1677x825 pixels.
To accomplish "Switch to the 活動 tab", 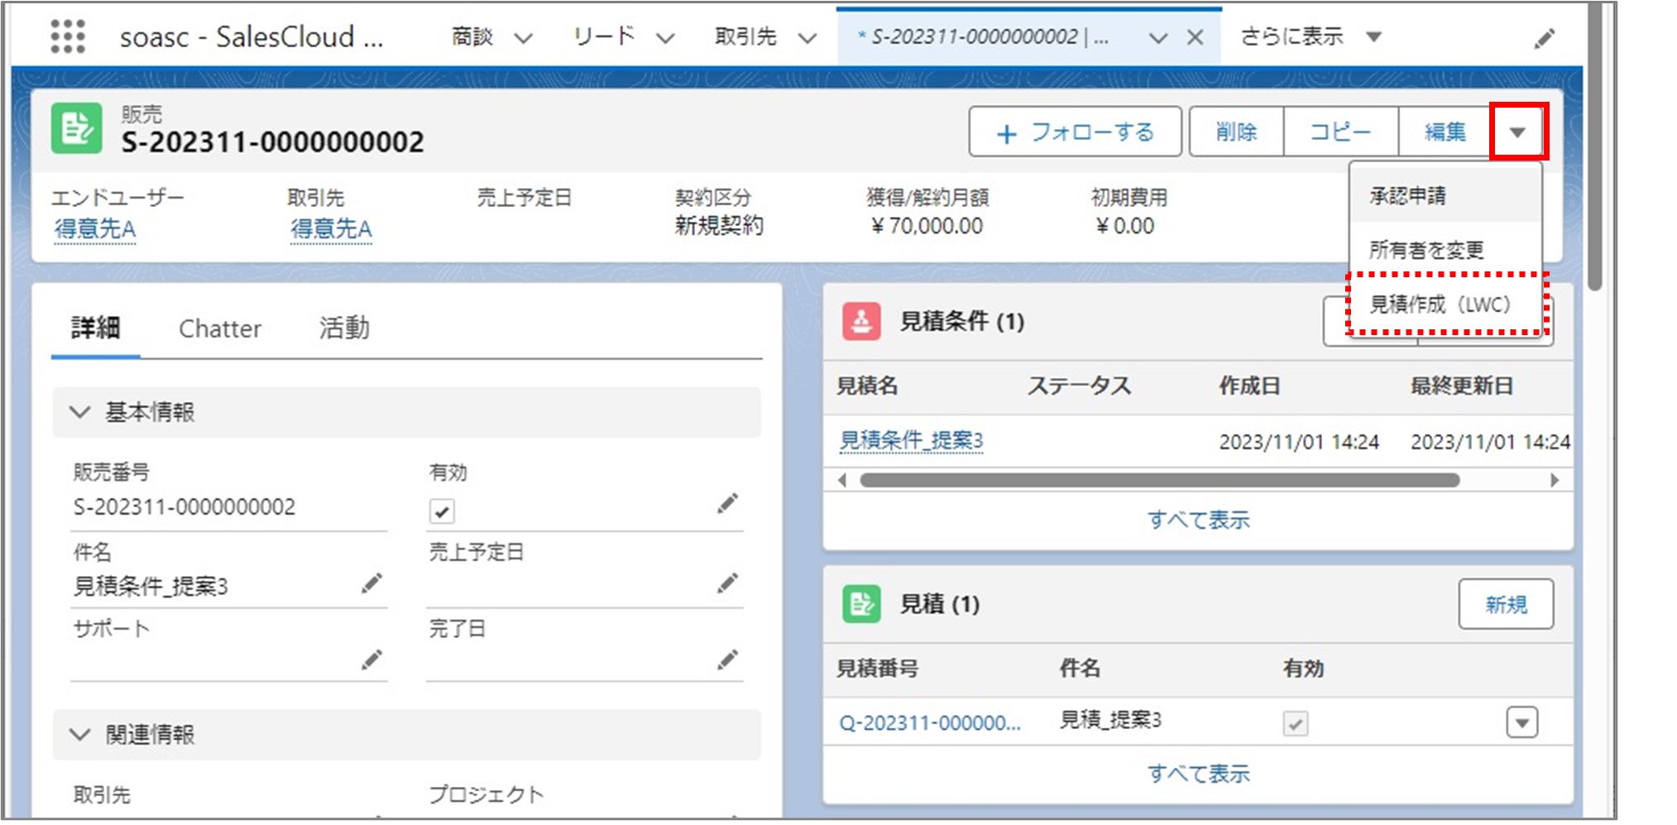I will (344, 329).
